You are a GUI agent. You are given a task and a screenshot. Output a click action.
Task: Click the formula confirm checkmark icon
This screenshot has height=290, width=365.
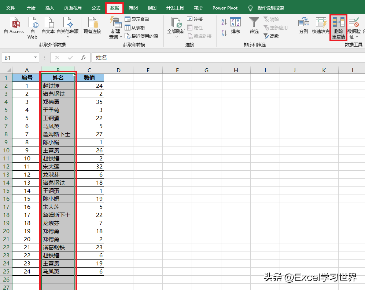[x=70, y=58]
